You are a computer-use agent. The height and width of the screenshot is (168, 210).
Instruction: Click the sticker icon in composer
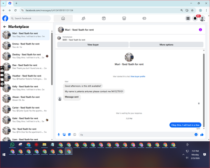69,134
